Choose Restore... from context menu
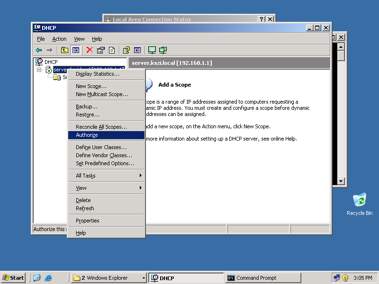Viewport: 379px width, 284px height. 106,115
